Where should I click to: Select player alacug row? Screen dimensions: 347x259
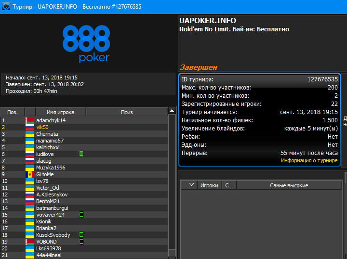tap(84, 161)
